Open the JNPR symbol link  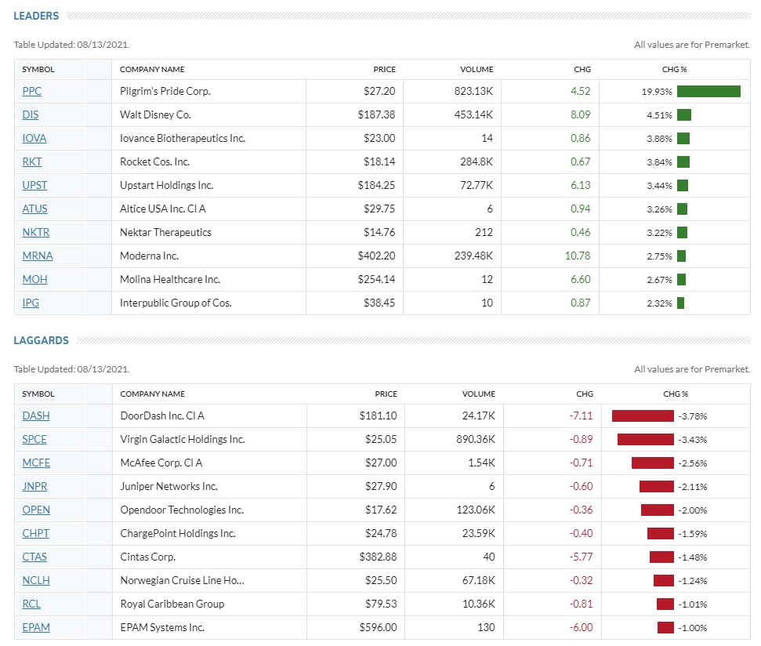(x=35, y=486)
